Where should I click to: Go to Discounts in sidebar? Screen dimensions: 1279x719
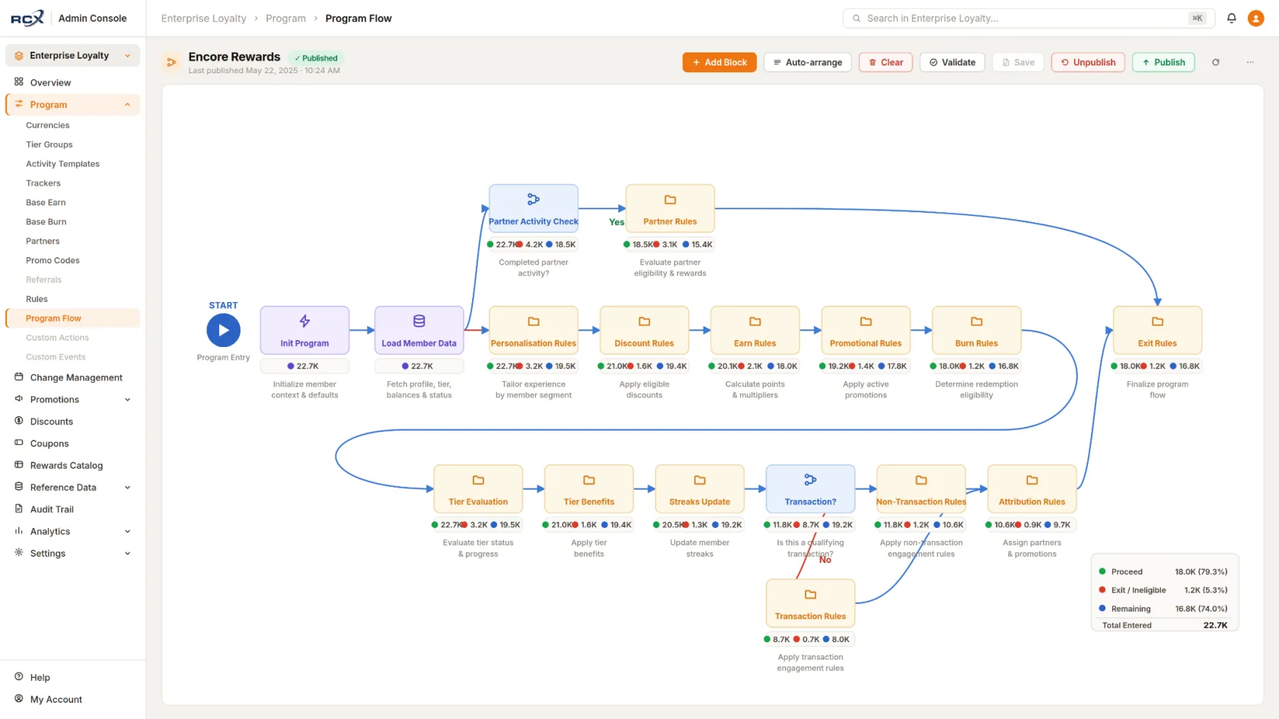(x=72, y=422)
